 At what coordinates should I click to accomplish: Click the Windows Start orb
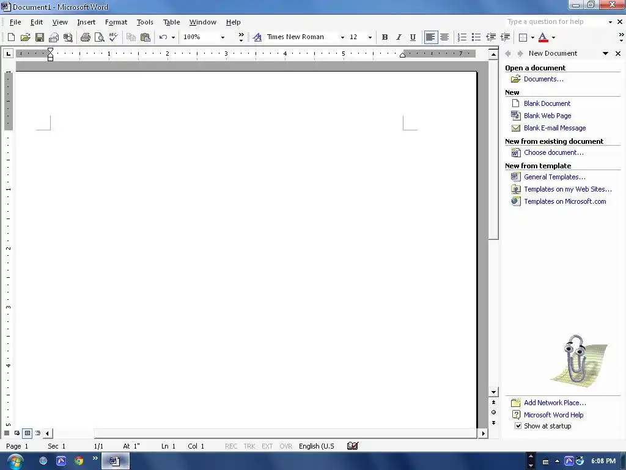coord(15,461)
